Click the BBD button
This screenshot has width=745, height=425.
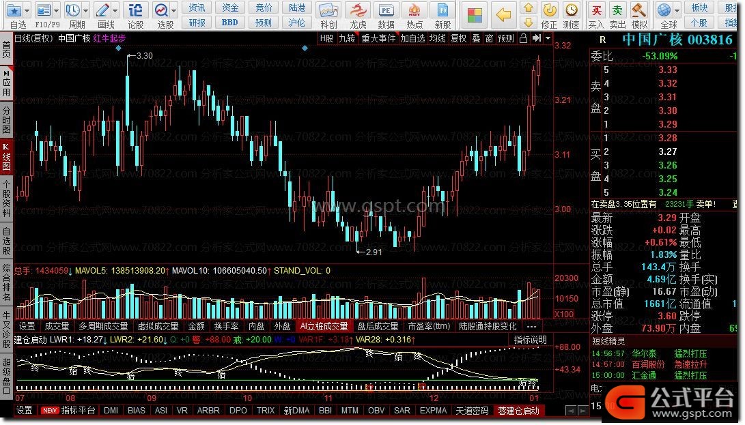tap(230, 23)
